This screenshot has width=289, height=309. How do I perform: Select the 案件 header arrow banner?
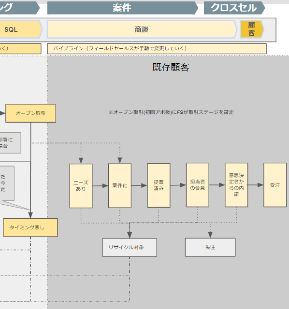coord(123,8)
